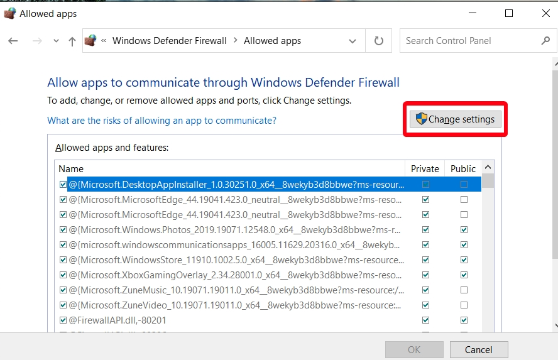Click the Public column header
Viewport: 558px width, 360px height.
click(x=463, y=168)
